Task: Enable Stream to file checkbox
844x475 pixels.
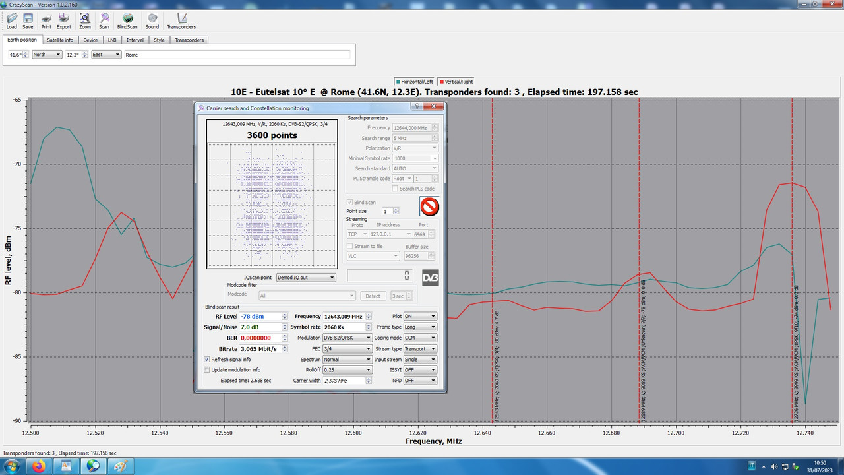Action: tap(350, 246)
